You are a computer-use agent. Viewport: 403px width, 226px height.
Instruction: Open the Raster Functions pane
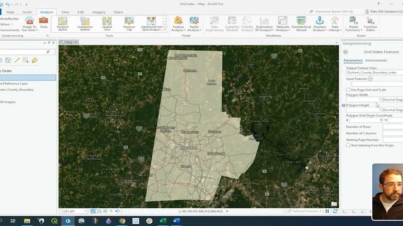[x=354, y=24]
